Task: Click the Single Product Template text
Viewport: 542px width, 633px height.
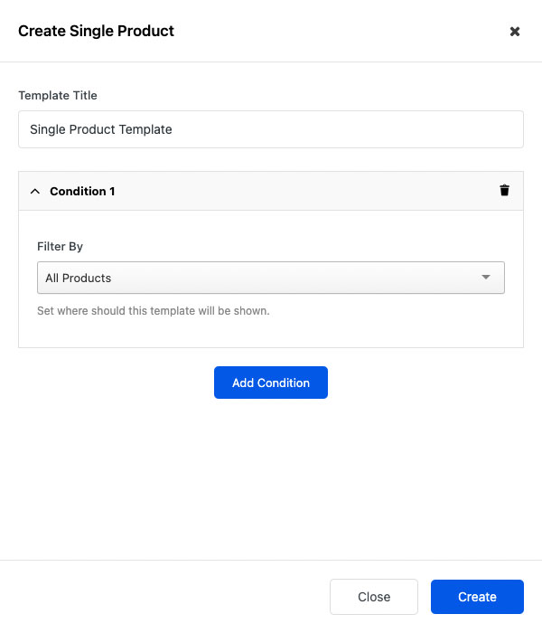Action: point(101,129)
